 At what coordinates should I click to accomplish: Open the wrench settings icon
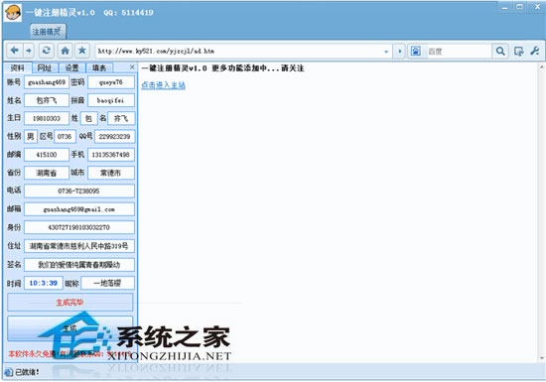(535, 52)
